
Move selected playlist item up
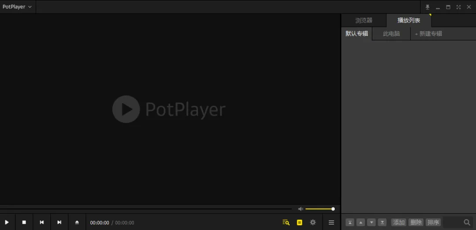click(x=361, y=223)
